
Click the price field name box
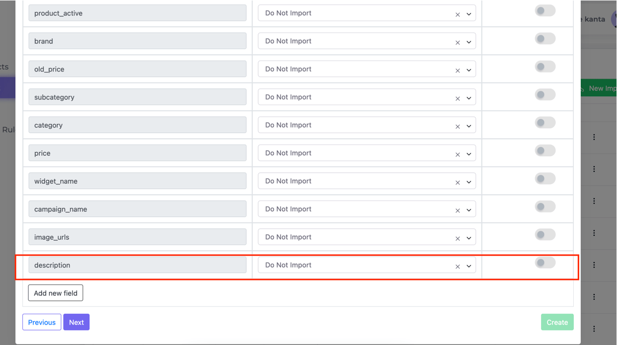137,153
